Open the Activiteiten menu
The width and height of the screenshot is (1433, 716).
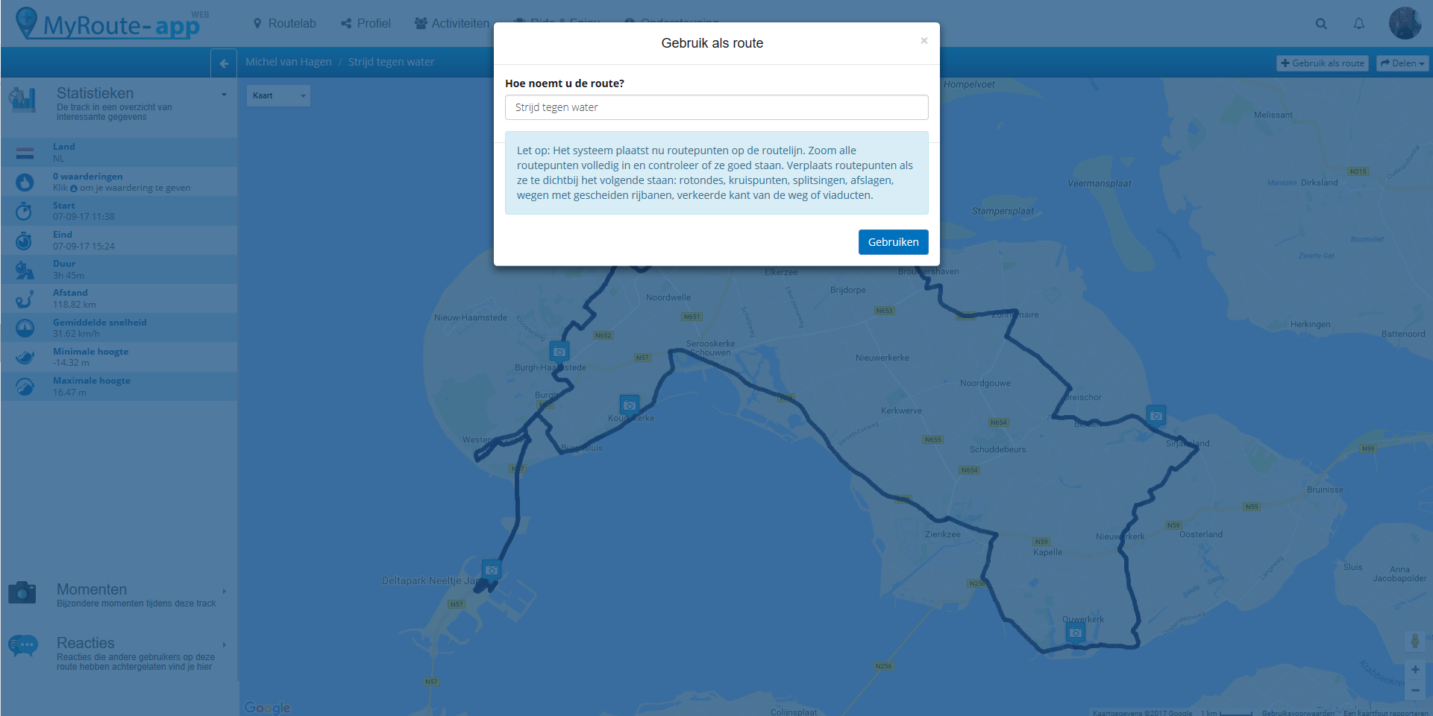coord(452,24)
